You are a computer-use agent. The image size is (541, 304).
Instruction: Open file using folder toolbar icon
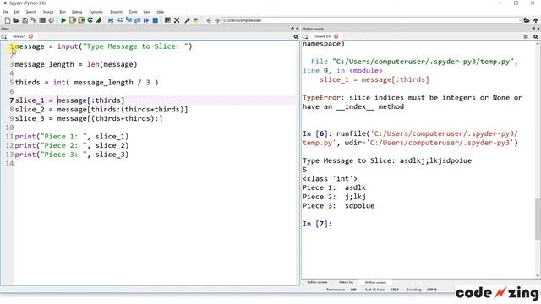pos(16,20)
